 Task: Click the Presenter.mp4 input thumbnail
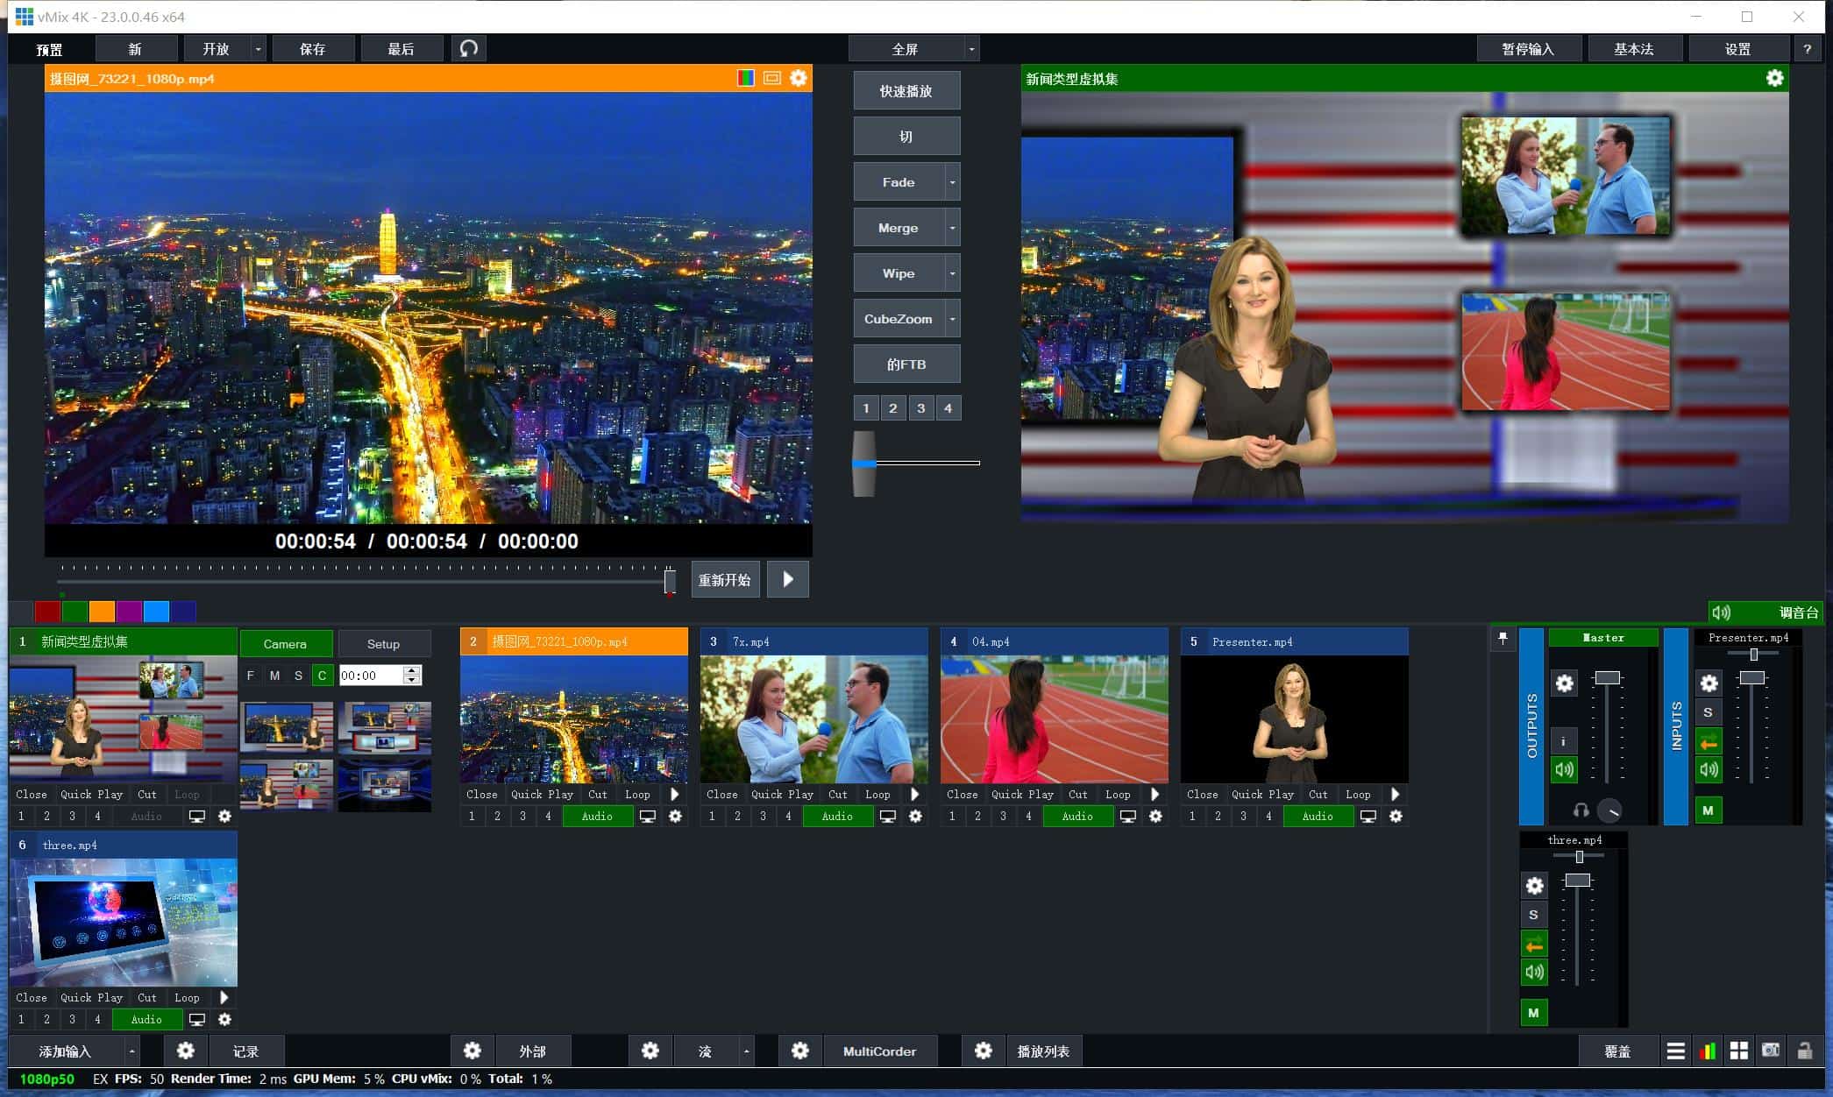pos(1294,719)
